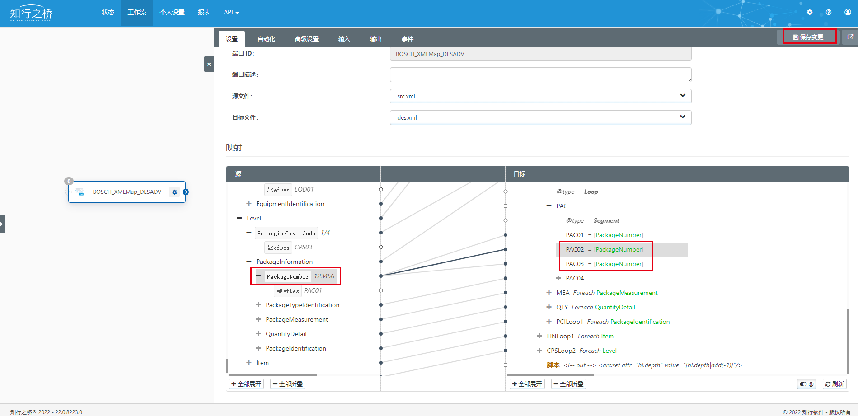Expand the EquipmentIdentification source node

tap(248, 204)
